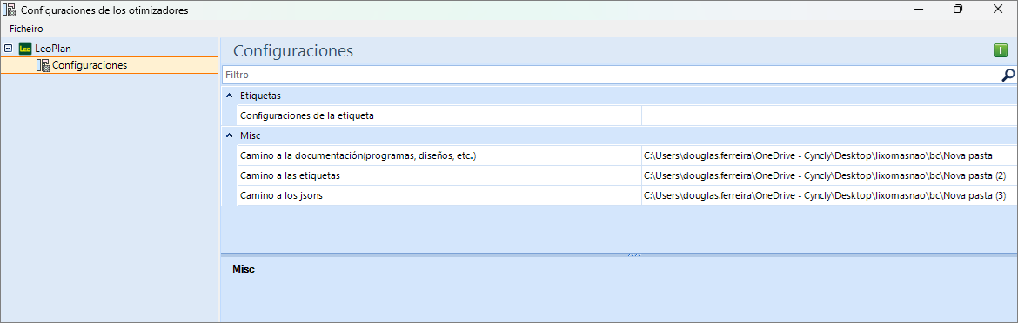This screenshot has width=1018, height=323.
Task: Click the Configuraciones tree item icon
Action: (x=43, y=65)
